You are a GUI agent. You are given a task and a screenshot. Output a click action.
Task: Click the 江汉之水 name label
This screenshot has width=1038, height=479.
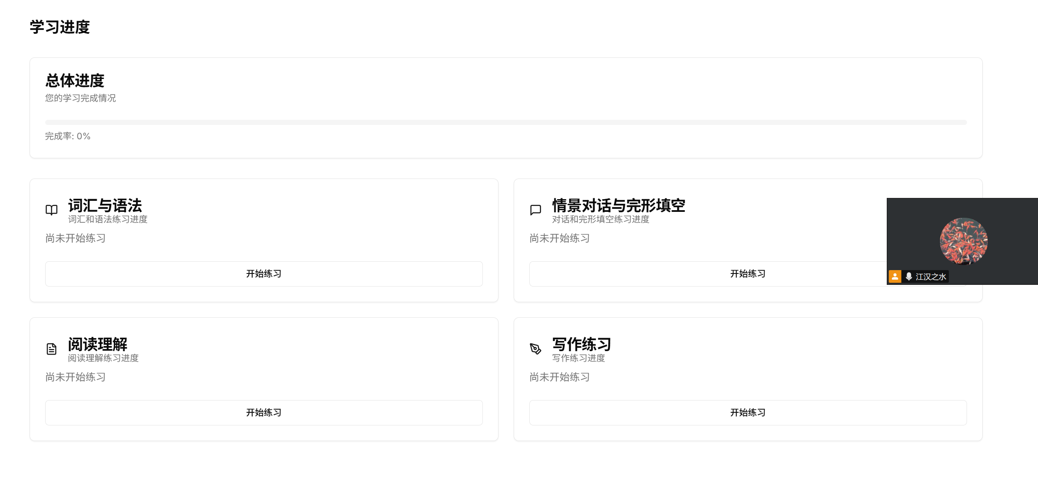[931, 277]
